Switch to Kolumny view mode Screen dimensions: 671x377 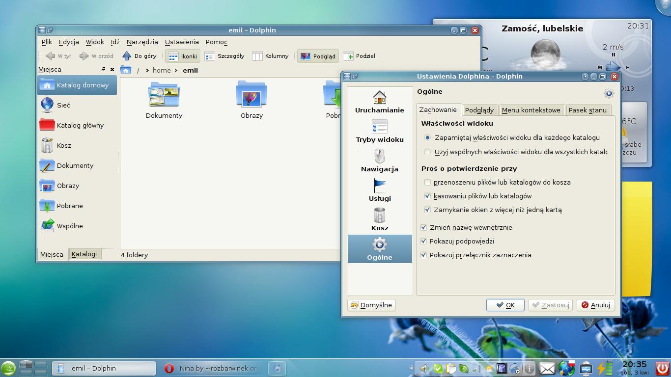point(270,56)
